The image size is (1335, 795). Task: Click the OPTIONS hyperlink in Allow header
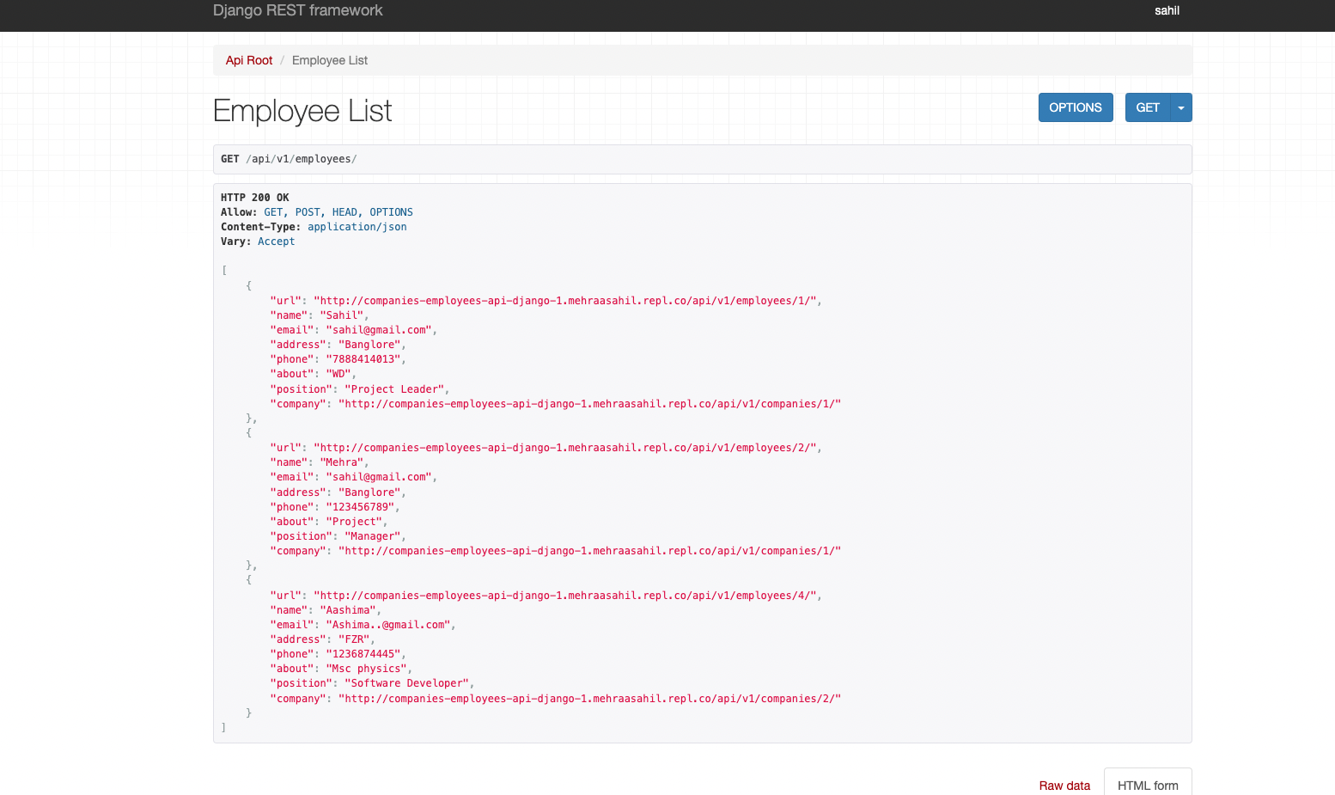(391, 211)
